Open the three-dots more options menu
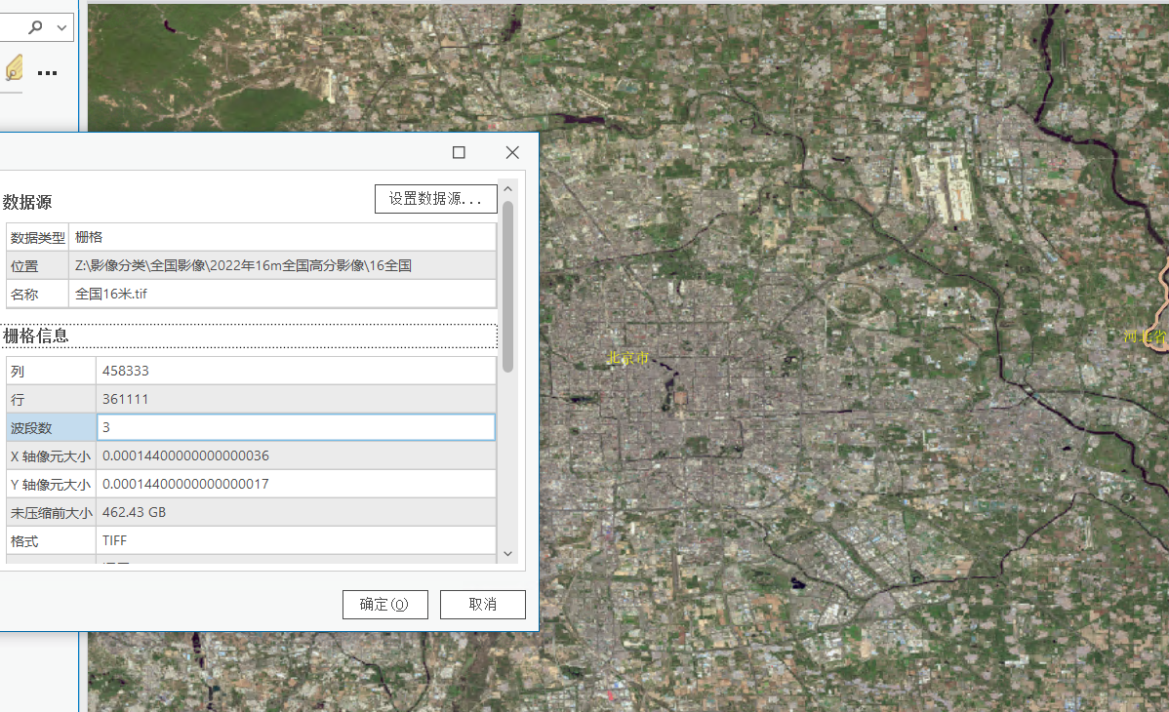The height and width of the screenshot is (712, 1169). [x=47, y=73]
